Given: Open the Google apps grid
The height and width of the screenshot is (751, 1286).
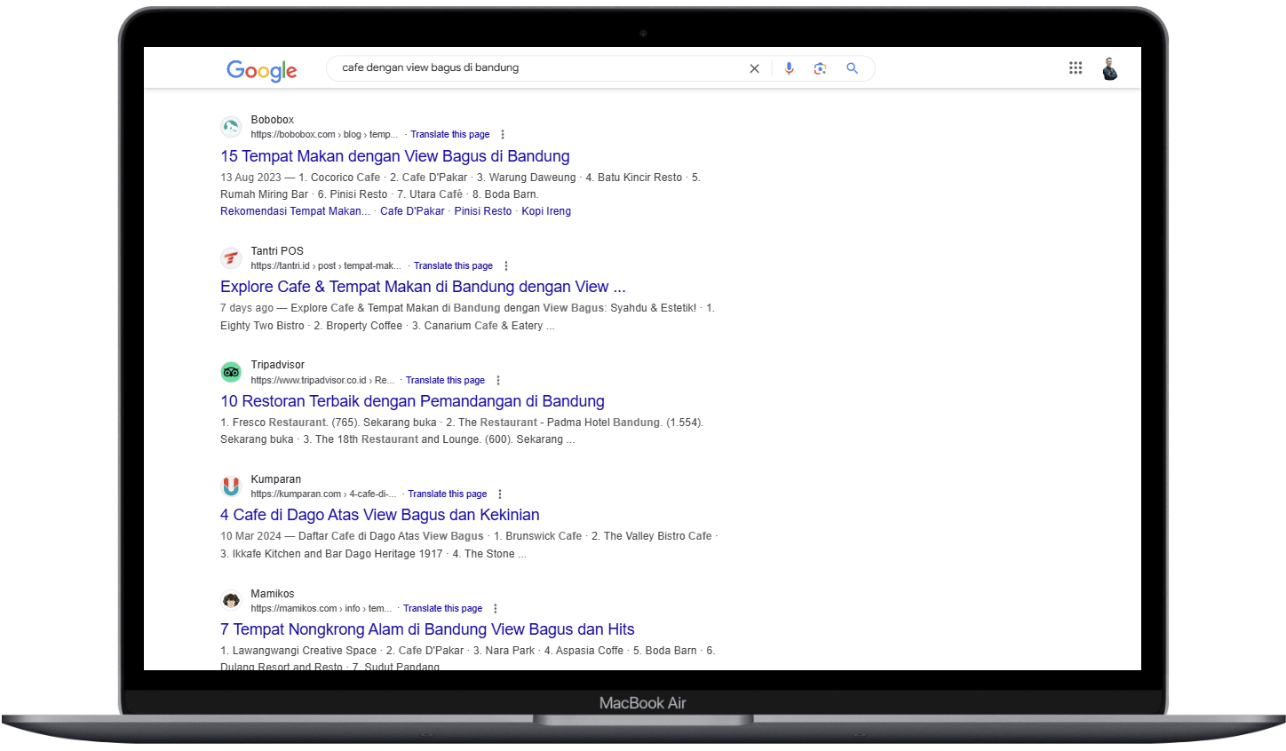Looking at the screenshot, I should pos(1076,67).
